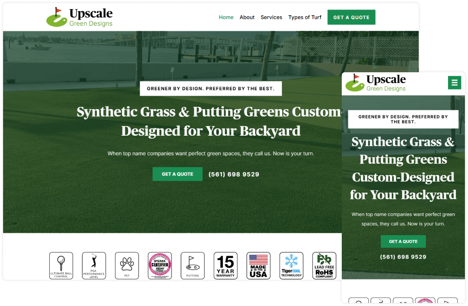Tap the phone number in mobile preview

(x=403, y=257)
